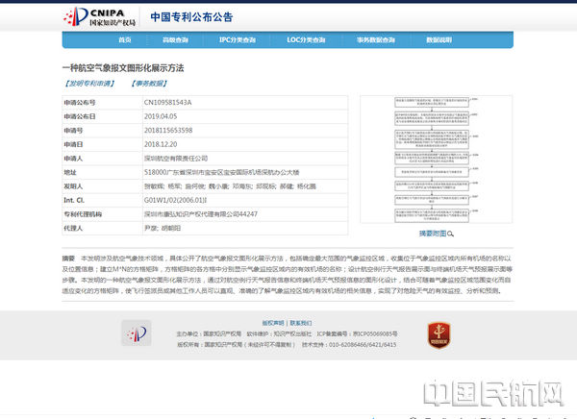Select the IPC分类查询 menu item
The image size is (577, 419).
point(238,40)
